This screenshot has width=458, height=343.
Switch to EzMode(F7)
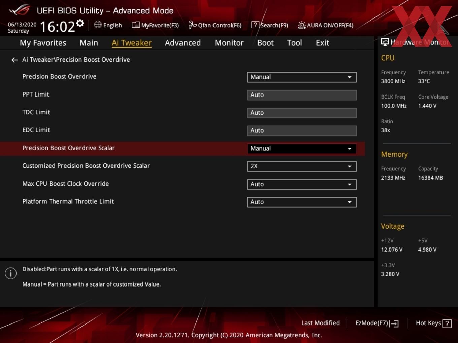pos(377,323)
